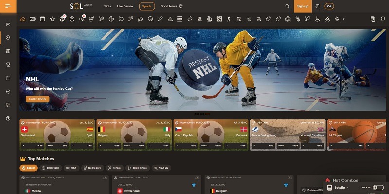Open statistics icon on Int. Friendly Games card
389x194 pixels.
tap(105, 178)
